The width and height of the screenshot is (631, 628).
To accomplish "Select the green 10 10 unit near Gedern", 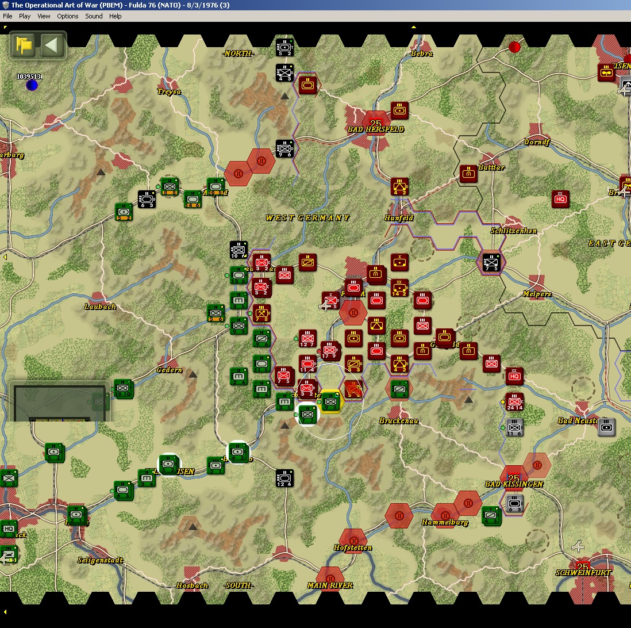I will pyautogui.click(x=123, y=389).
